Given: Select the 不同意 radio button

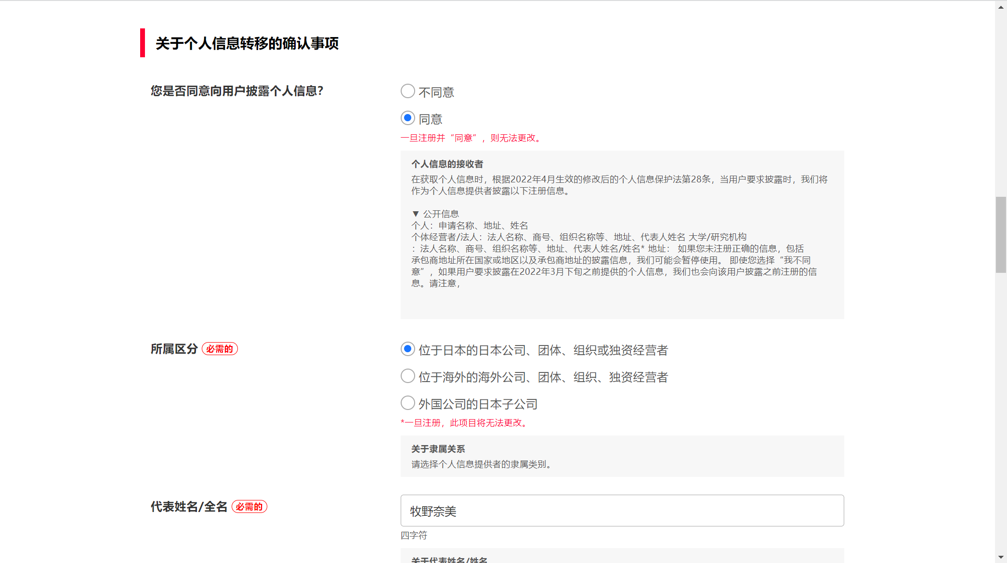Looking at the screenshot, I should [407, 91].
